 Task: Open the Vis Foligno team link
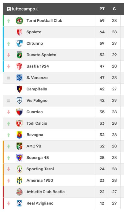tap(37, 101)
